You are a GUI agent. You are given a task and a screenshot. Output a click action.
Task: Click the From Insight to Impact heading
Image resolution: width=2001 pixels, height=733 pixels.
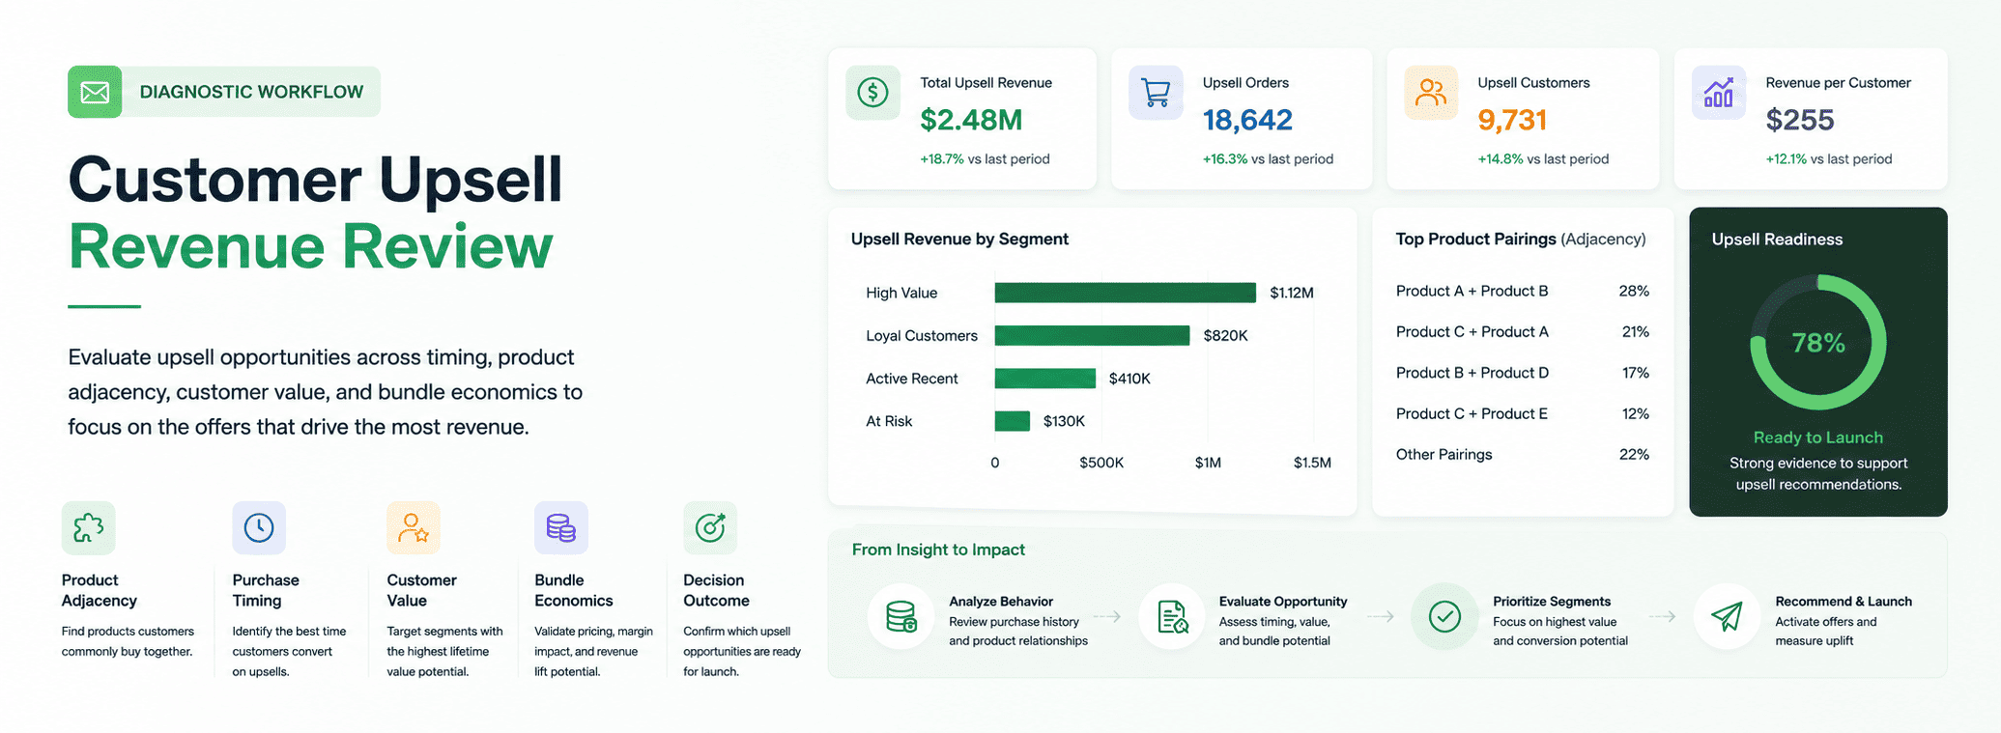point(938,550)
